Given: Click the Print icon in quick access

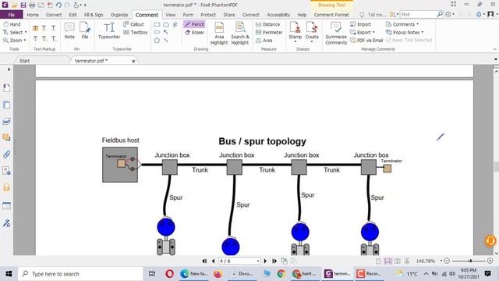Looking at the screenshot, I should 32,5.
